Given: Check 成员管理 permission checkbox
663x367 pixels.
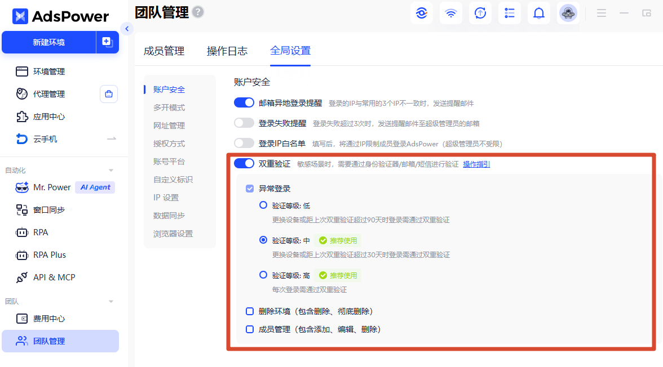Looking at the screenshot, I should 250,329.
